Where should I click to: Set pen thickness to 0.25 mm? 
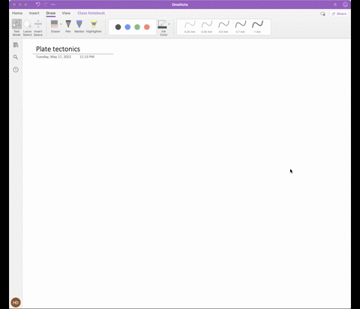point(190,27)
